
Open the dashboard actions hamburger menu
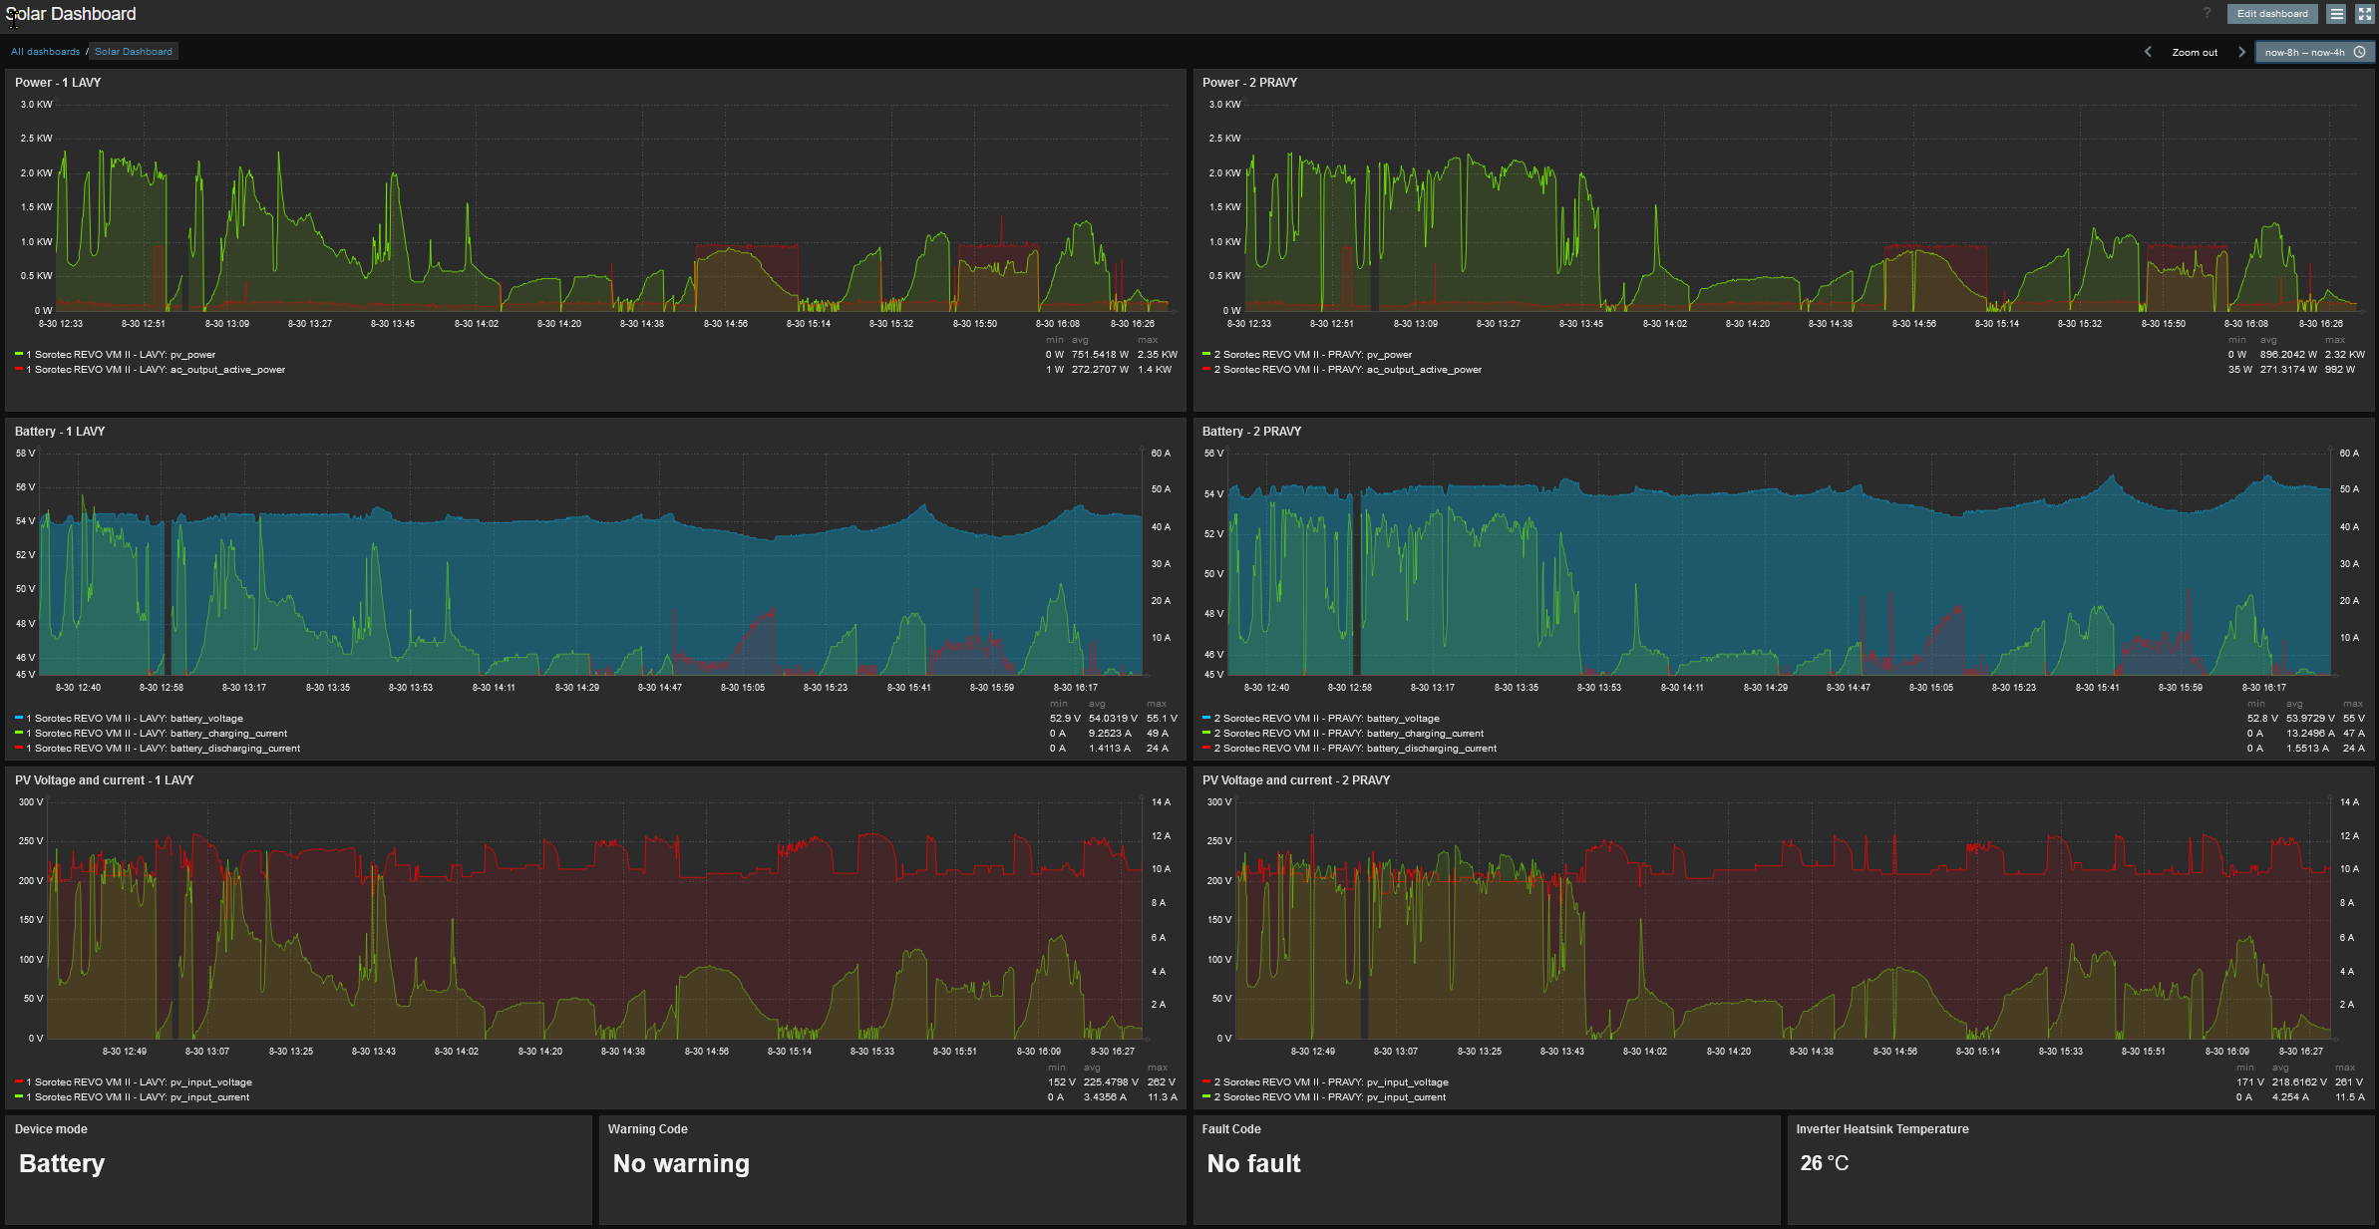2337,14
